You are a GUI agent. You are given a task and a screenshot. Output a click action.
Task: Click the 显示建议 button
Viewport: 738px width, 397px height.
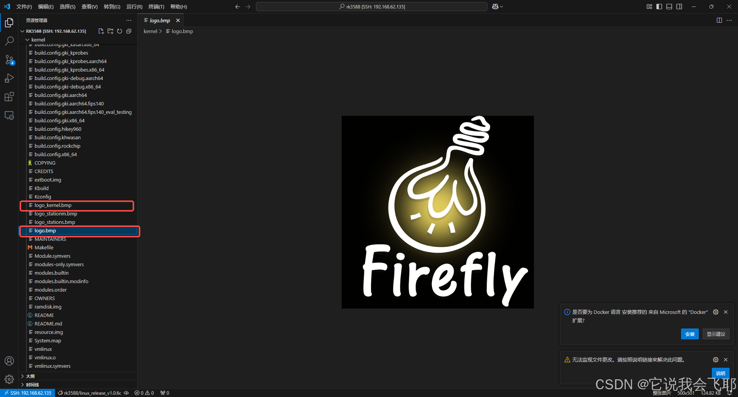[x=716, y=334]
